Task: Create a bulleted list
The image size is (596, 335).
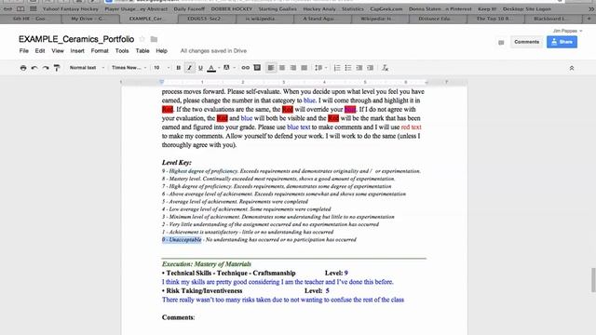Action: pos(348,68)
